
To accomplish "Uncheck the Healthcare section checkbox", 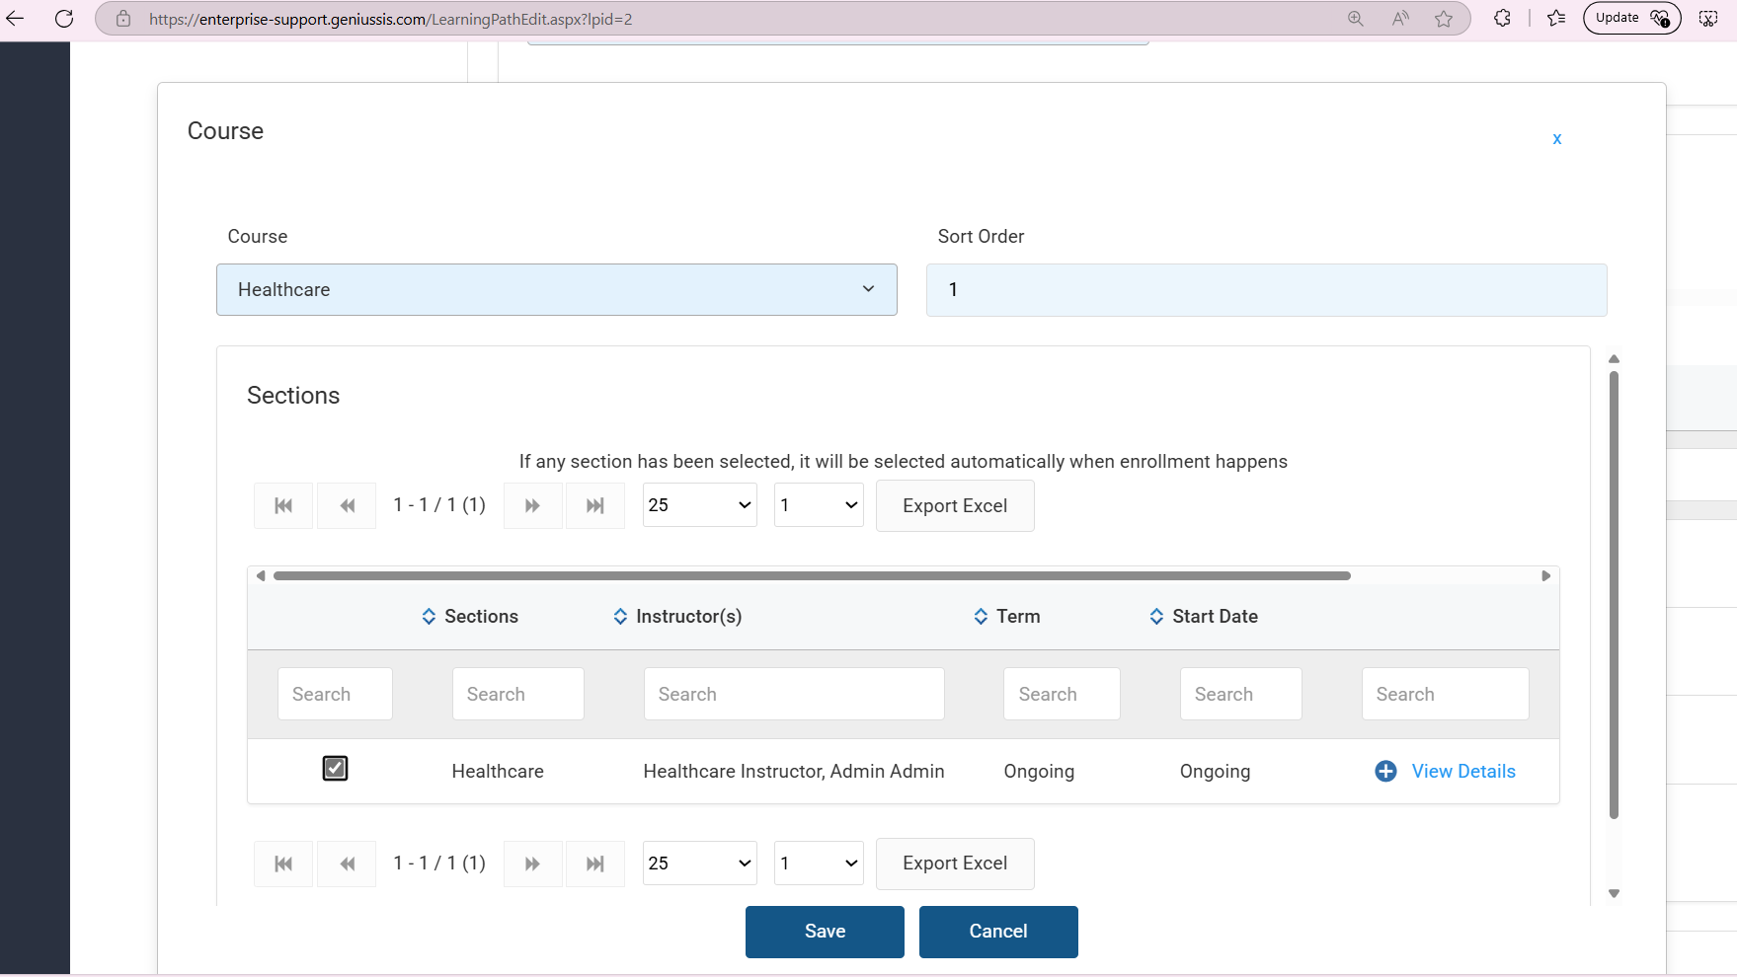I will (335, 769).
